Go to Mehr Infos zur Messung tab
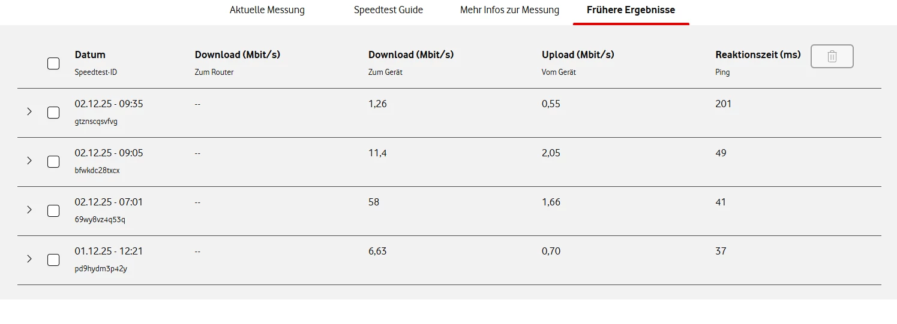 [509, 10]
